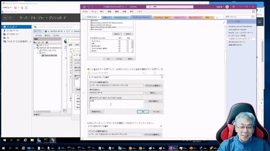
Task: Open page Windows ServerでWordPress
Action: click(240, 26)
